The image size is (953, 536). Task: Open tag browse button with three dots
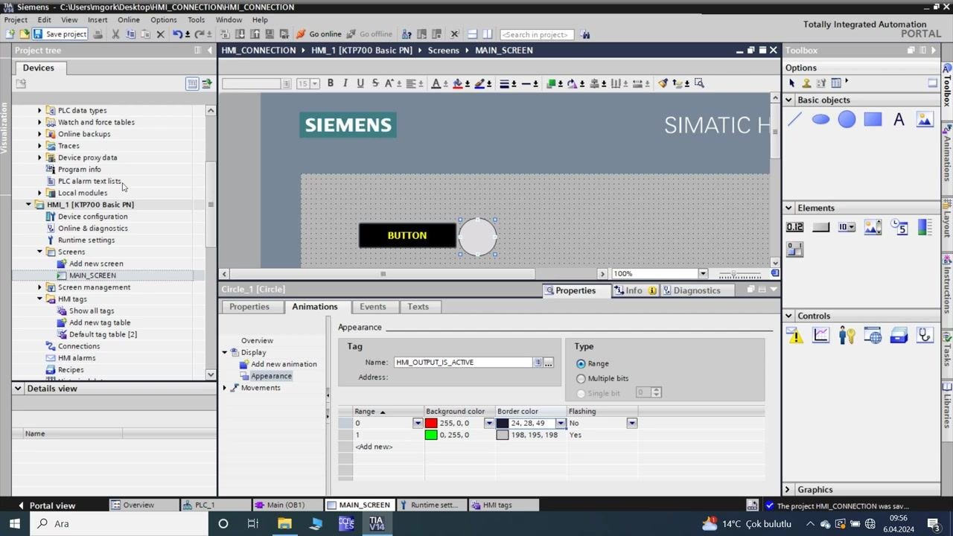point(548,363)
